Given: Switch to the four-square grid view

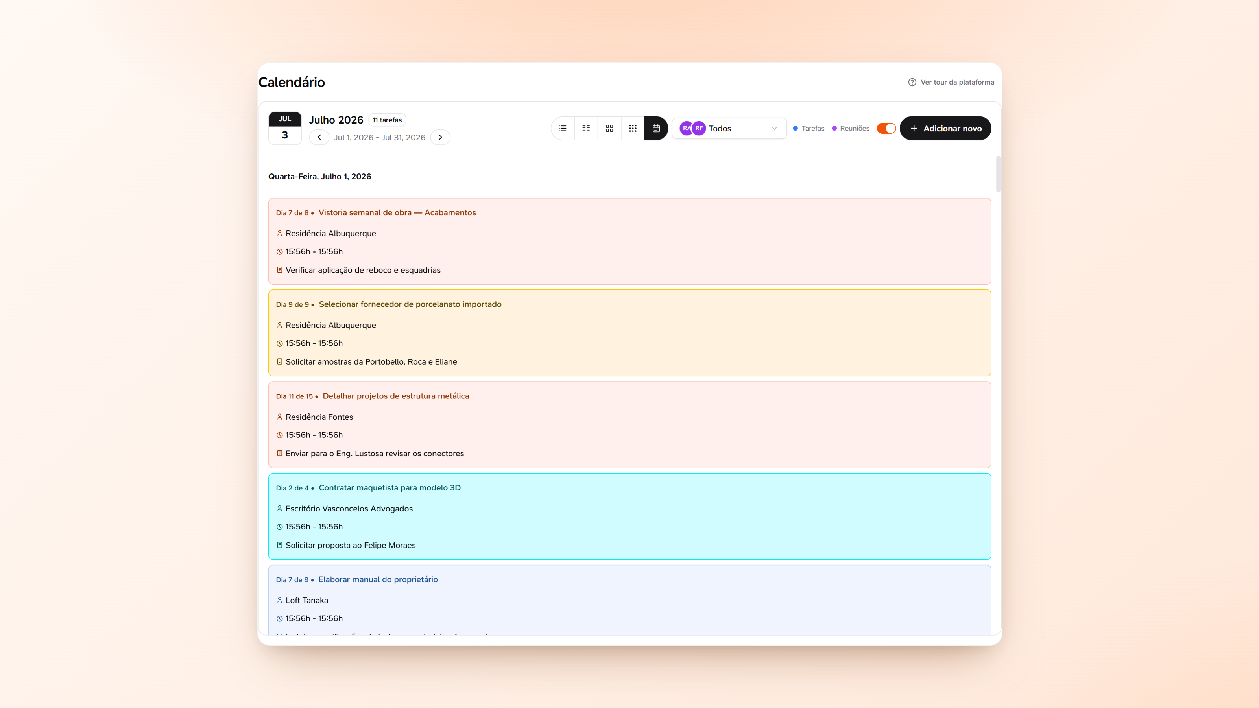Looking at the screenshot, I should tap(609, 128).
